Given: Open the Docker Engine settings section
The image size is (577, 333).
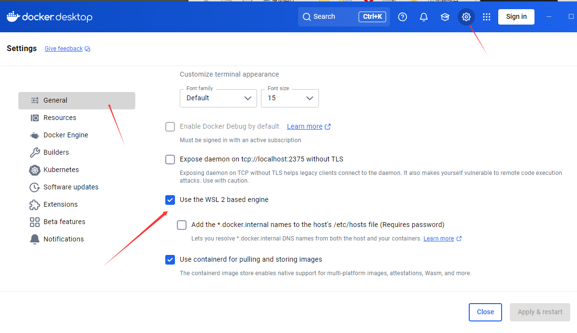Looking at the screenshot, I should tap(77, 135).
